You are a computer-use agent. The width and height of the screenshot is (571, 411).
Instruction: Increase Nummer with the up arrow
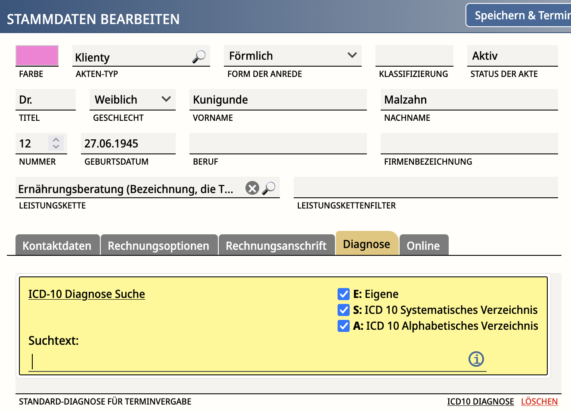click(x=56, y=139)
